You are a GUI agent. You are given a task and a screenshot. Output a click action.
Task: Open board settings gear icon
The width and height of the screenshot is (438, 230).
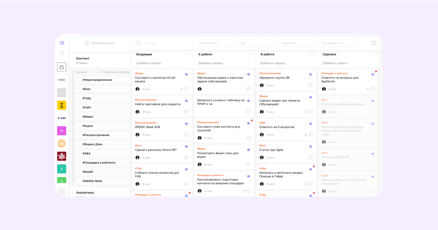coord(374,43)
